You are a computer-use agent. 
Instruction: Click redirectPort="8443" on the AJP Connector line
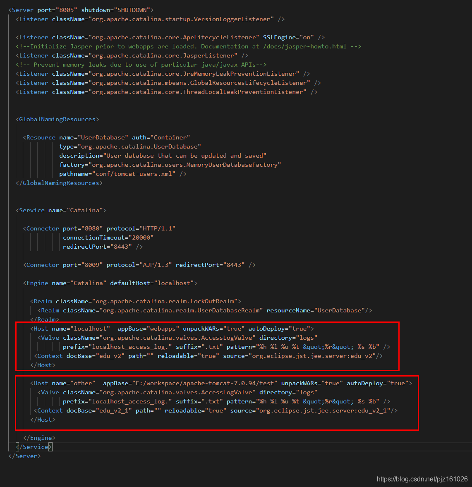(x=210, y=265)
